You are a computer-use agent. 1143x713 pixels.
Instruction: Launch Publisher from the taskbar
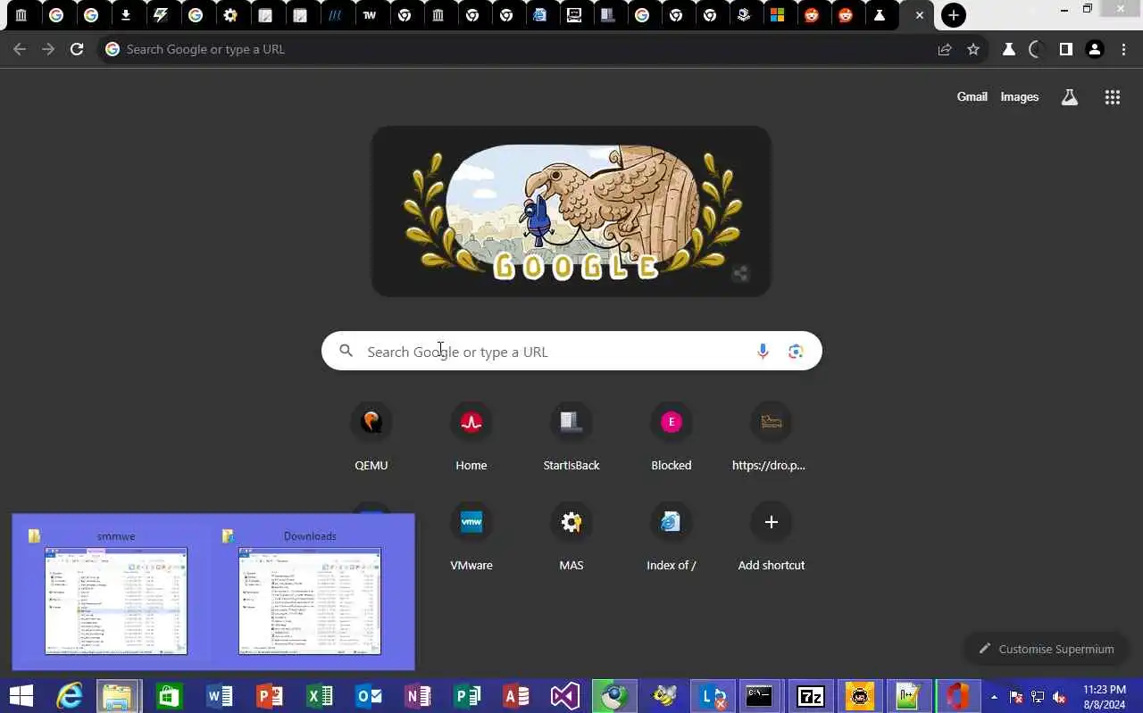[x=467, y=696]
